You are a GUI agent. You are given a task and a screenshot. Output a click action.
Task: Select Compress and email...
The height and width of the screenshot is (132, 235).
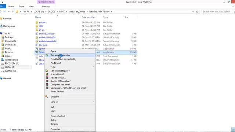[x=61, y=85]
